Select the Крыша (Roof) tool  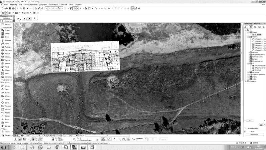6,53
